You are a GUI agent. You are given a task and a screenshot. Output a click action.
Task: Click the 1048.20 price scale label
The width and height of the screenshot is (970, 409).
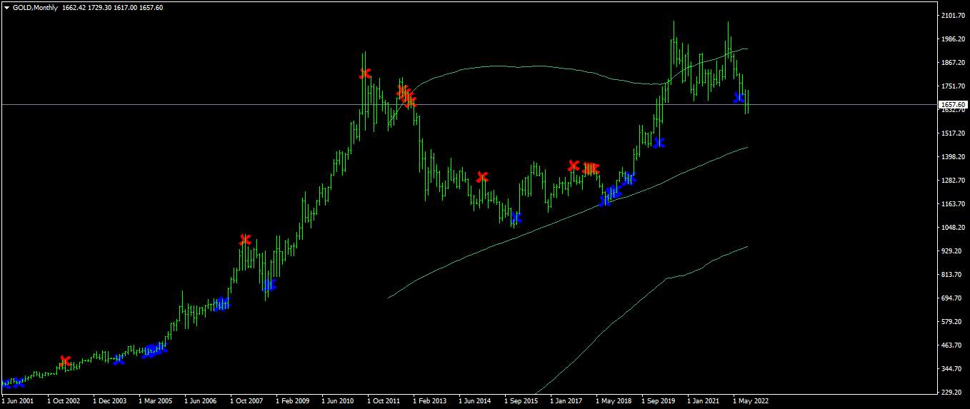tap(954, 227)
